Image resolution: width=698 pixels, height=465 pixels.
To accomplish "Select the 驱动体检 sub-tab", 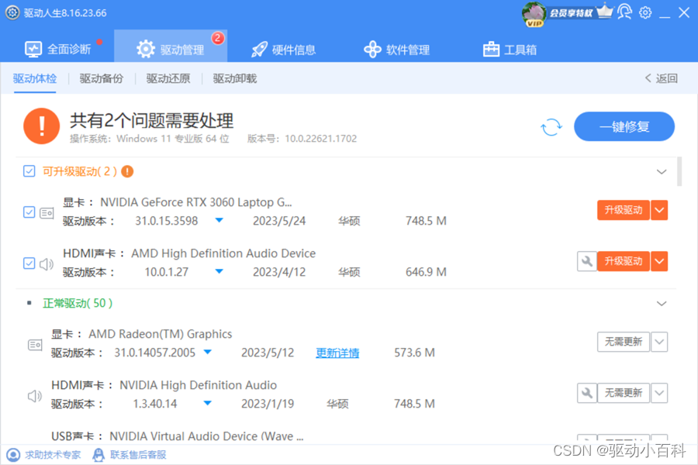I will coord(35,79).
